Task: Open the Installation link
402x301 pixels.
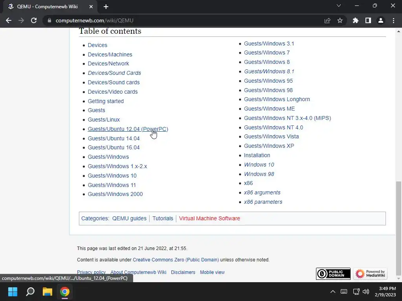Action: pos(257,155)
